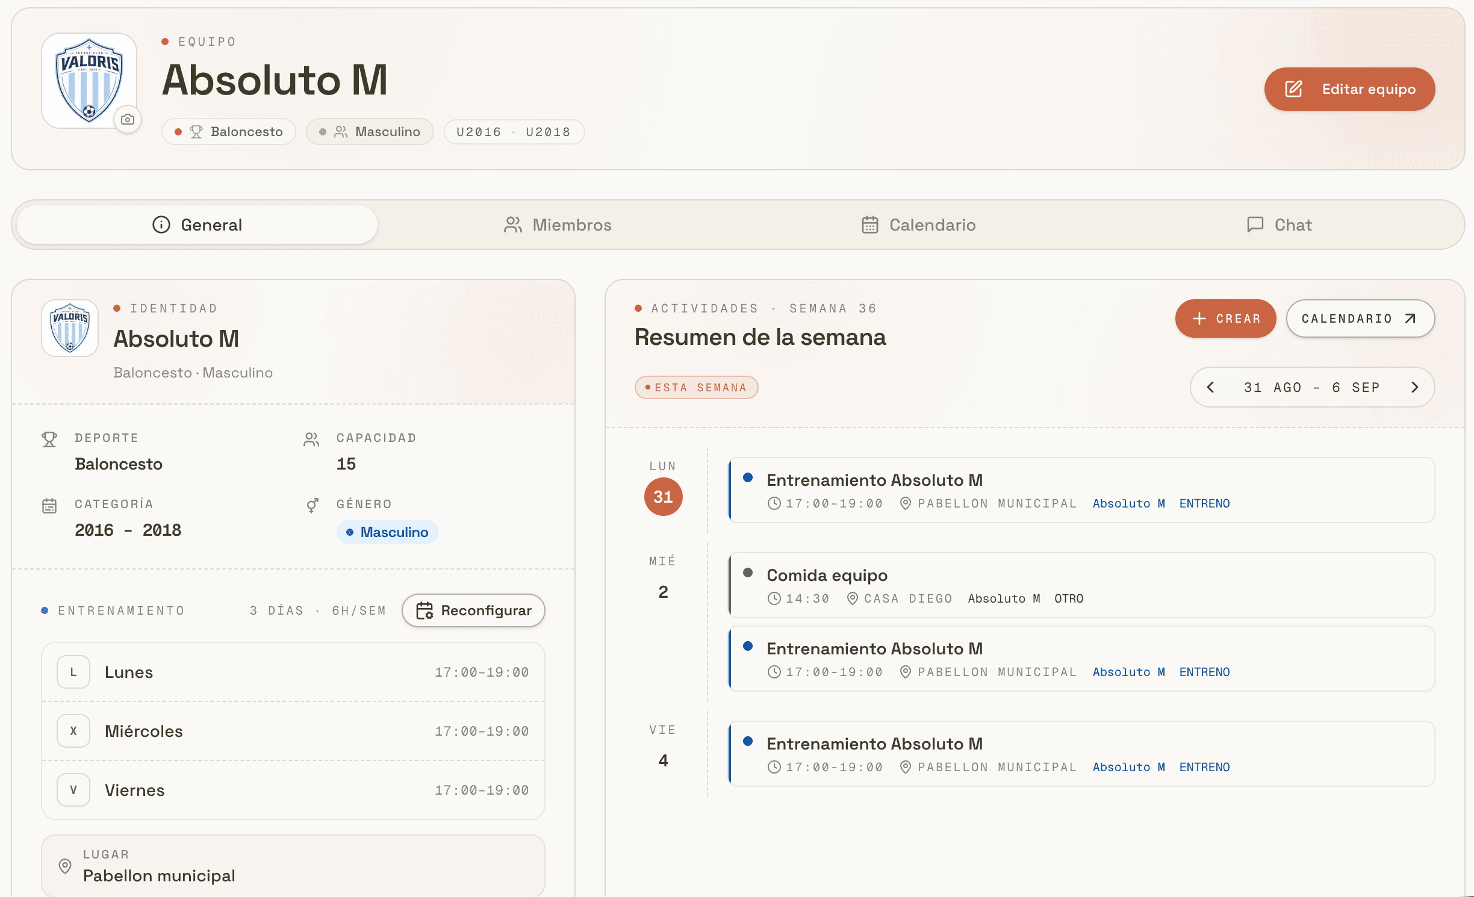The height and width of the screenshot is (897, 1474).
Task: Click the V day badge
Action: (x=73, y=790)
